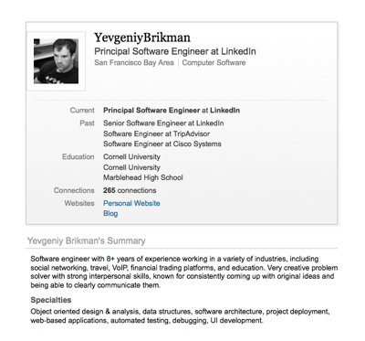Click Senior Software Engineer at LinkedIn entry

point(163,123)
